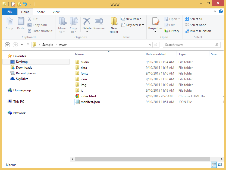Viewport: 226px width, 170px height.
Task: Open SkyDrive in the navigation pane
Action: tap(19, 79)
